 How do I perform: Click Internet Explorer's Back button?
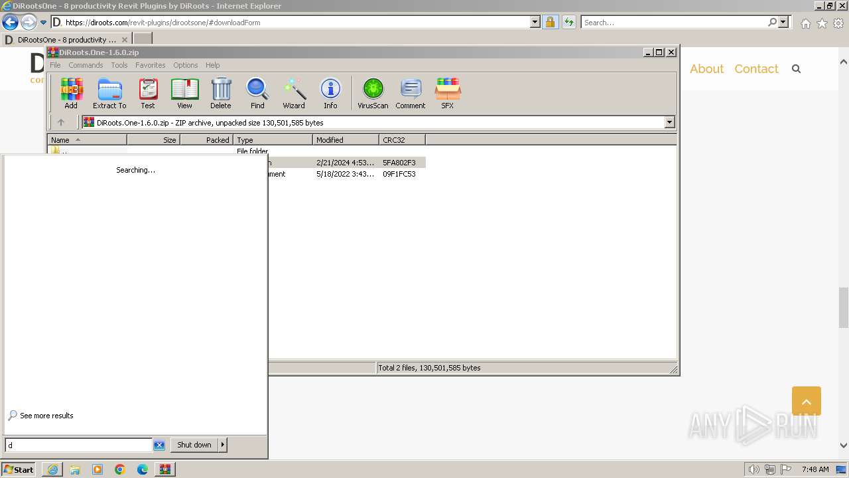tap(10, 22)
